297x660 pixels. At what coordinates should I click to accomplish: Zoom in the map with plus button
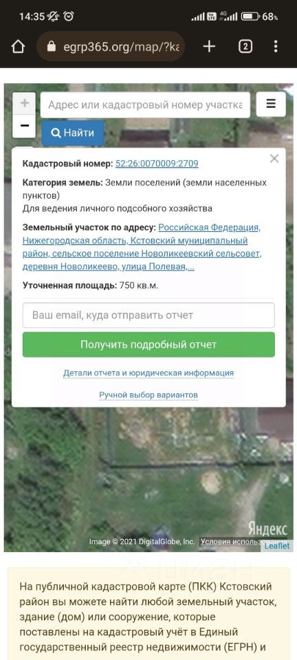click(24, 103)
